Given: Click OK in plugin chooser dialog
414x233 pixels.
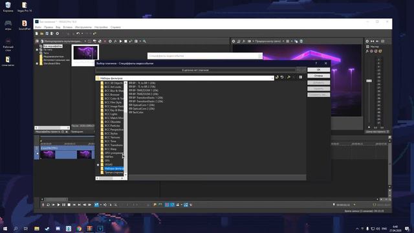Looking at the screenshot, I should tap(318, 70).
